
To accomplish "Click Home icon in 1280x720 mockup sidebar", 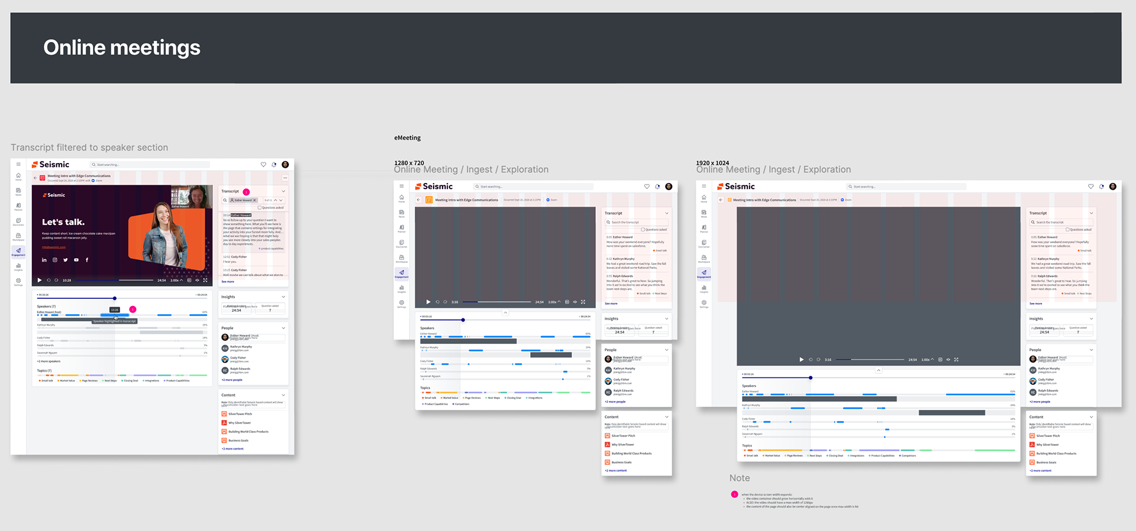I will 402,198.
